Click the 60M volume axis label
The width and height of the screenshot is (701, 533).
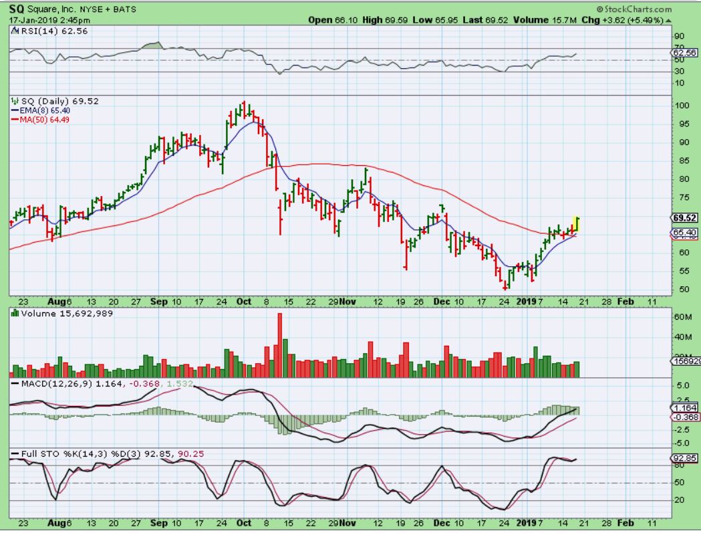click(683, 317)
